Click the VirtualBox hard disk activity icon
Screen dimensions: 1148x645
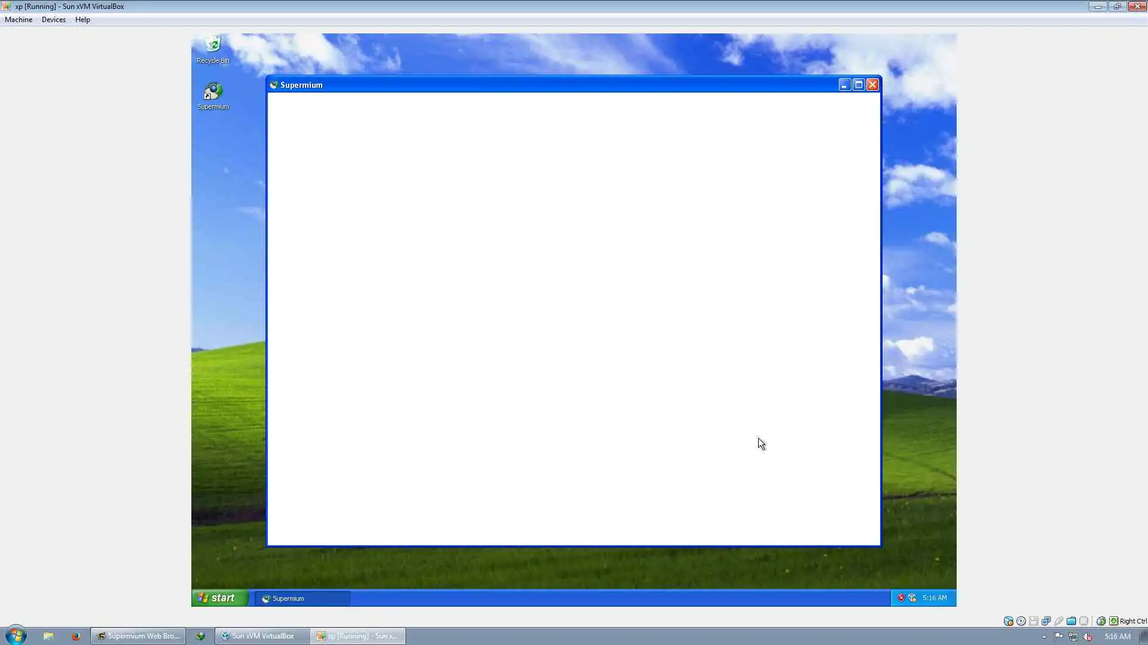[x=1008, y=621]
